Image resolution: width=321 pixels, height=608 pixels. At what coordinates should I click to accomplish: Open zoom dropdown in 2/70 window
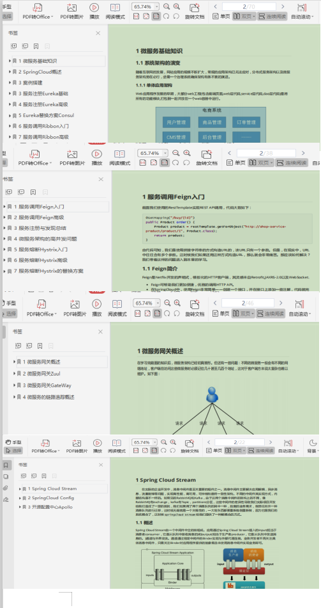click(x=156, y=6)
